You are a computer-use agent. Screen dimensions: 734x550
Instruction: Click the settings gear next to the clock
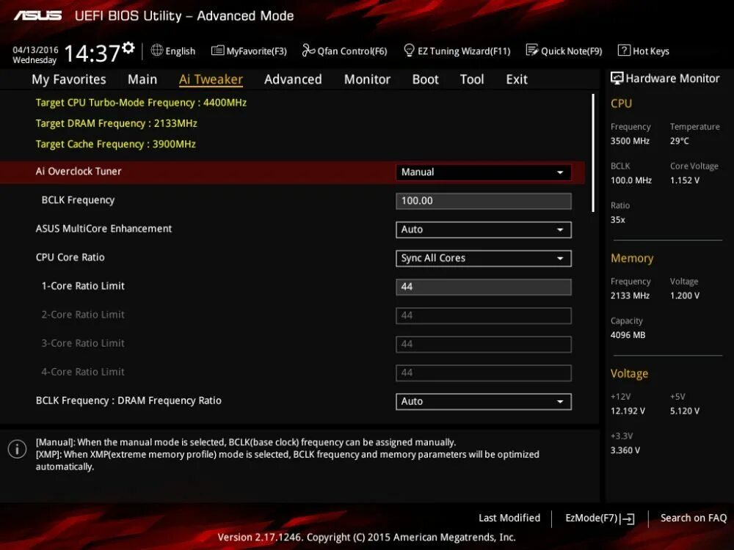click(x=128, y=48)
